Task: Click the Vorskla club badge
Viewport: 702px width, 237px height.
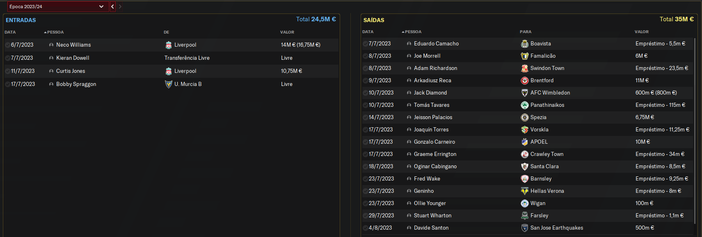Action: tap(524, 130)
